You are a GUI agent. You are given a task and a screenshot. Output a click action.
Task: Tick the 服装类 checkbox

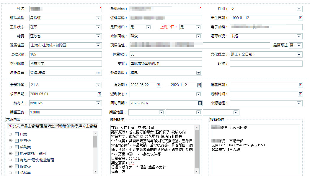pyautogui.click(x=17, y=167)
